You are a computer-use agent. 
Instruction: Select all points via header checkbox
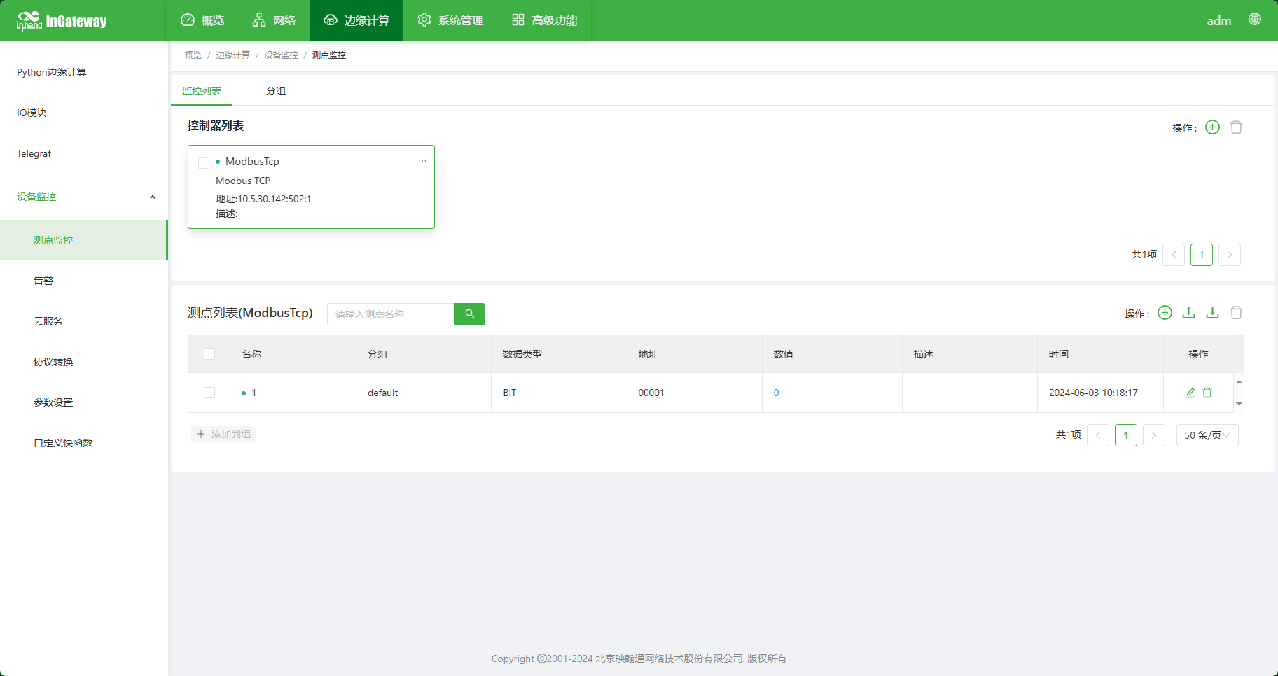(x=209, y=354)
